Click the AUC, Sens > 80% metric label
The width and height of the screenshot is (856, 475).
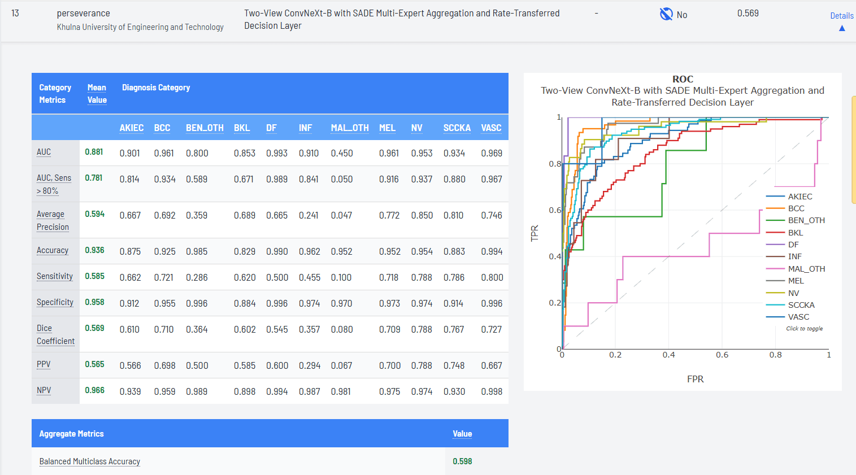(x=54, y=184)
